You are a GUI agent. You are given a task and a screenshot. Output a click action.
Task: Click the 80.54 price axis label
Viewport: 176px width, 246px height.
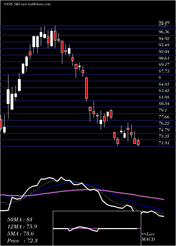(x=164, y=104)
